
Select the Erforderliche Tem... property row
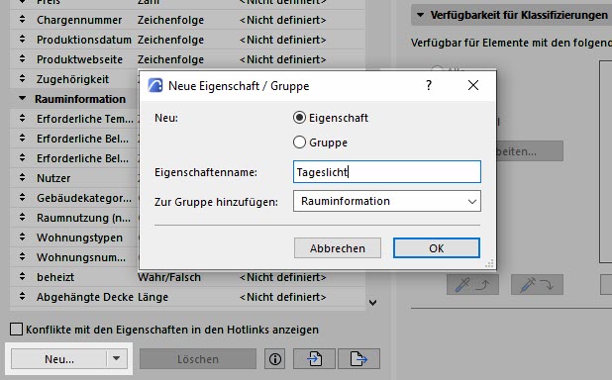point(74,119)
